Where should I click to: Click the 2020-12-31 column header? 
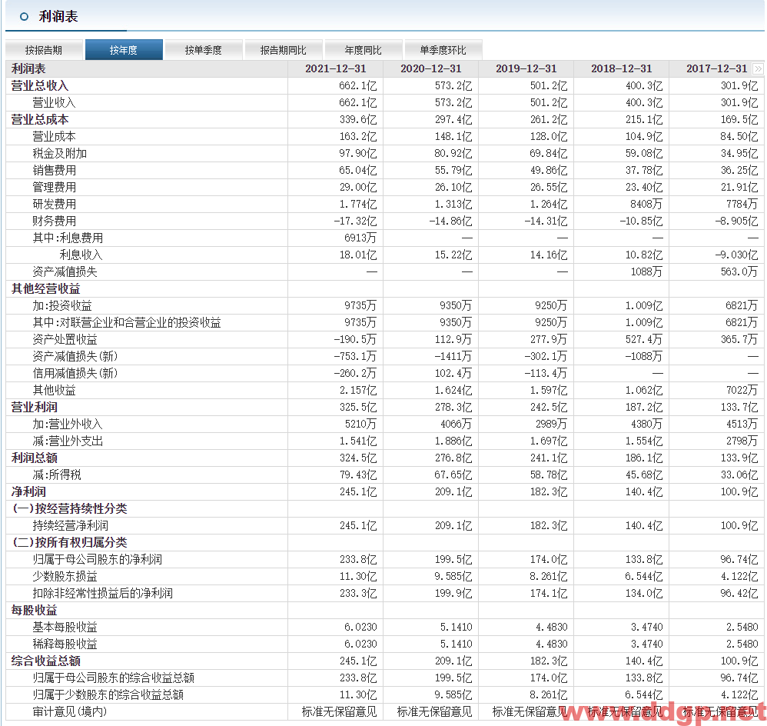(431, 68)
